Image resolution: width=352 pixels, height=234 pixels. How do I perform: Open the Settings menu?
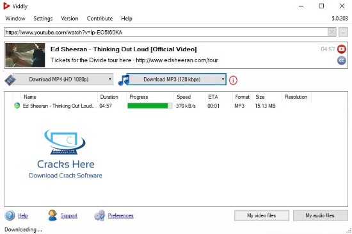click(43, 19)
